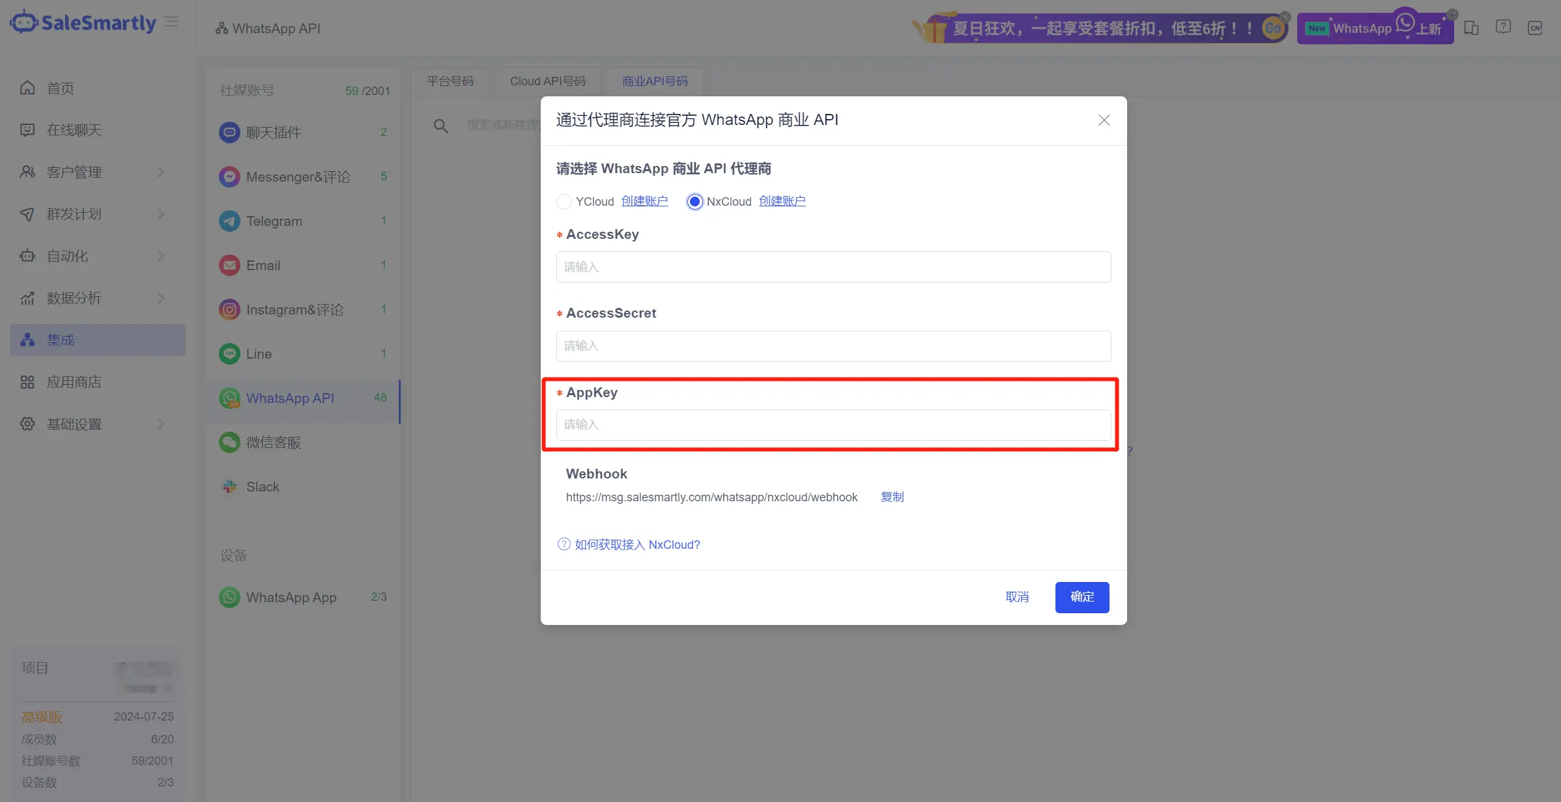
Task: Click the help question mark icon
Action: click(x=1504, y=26)
